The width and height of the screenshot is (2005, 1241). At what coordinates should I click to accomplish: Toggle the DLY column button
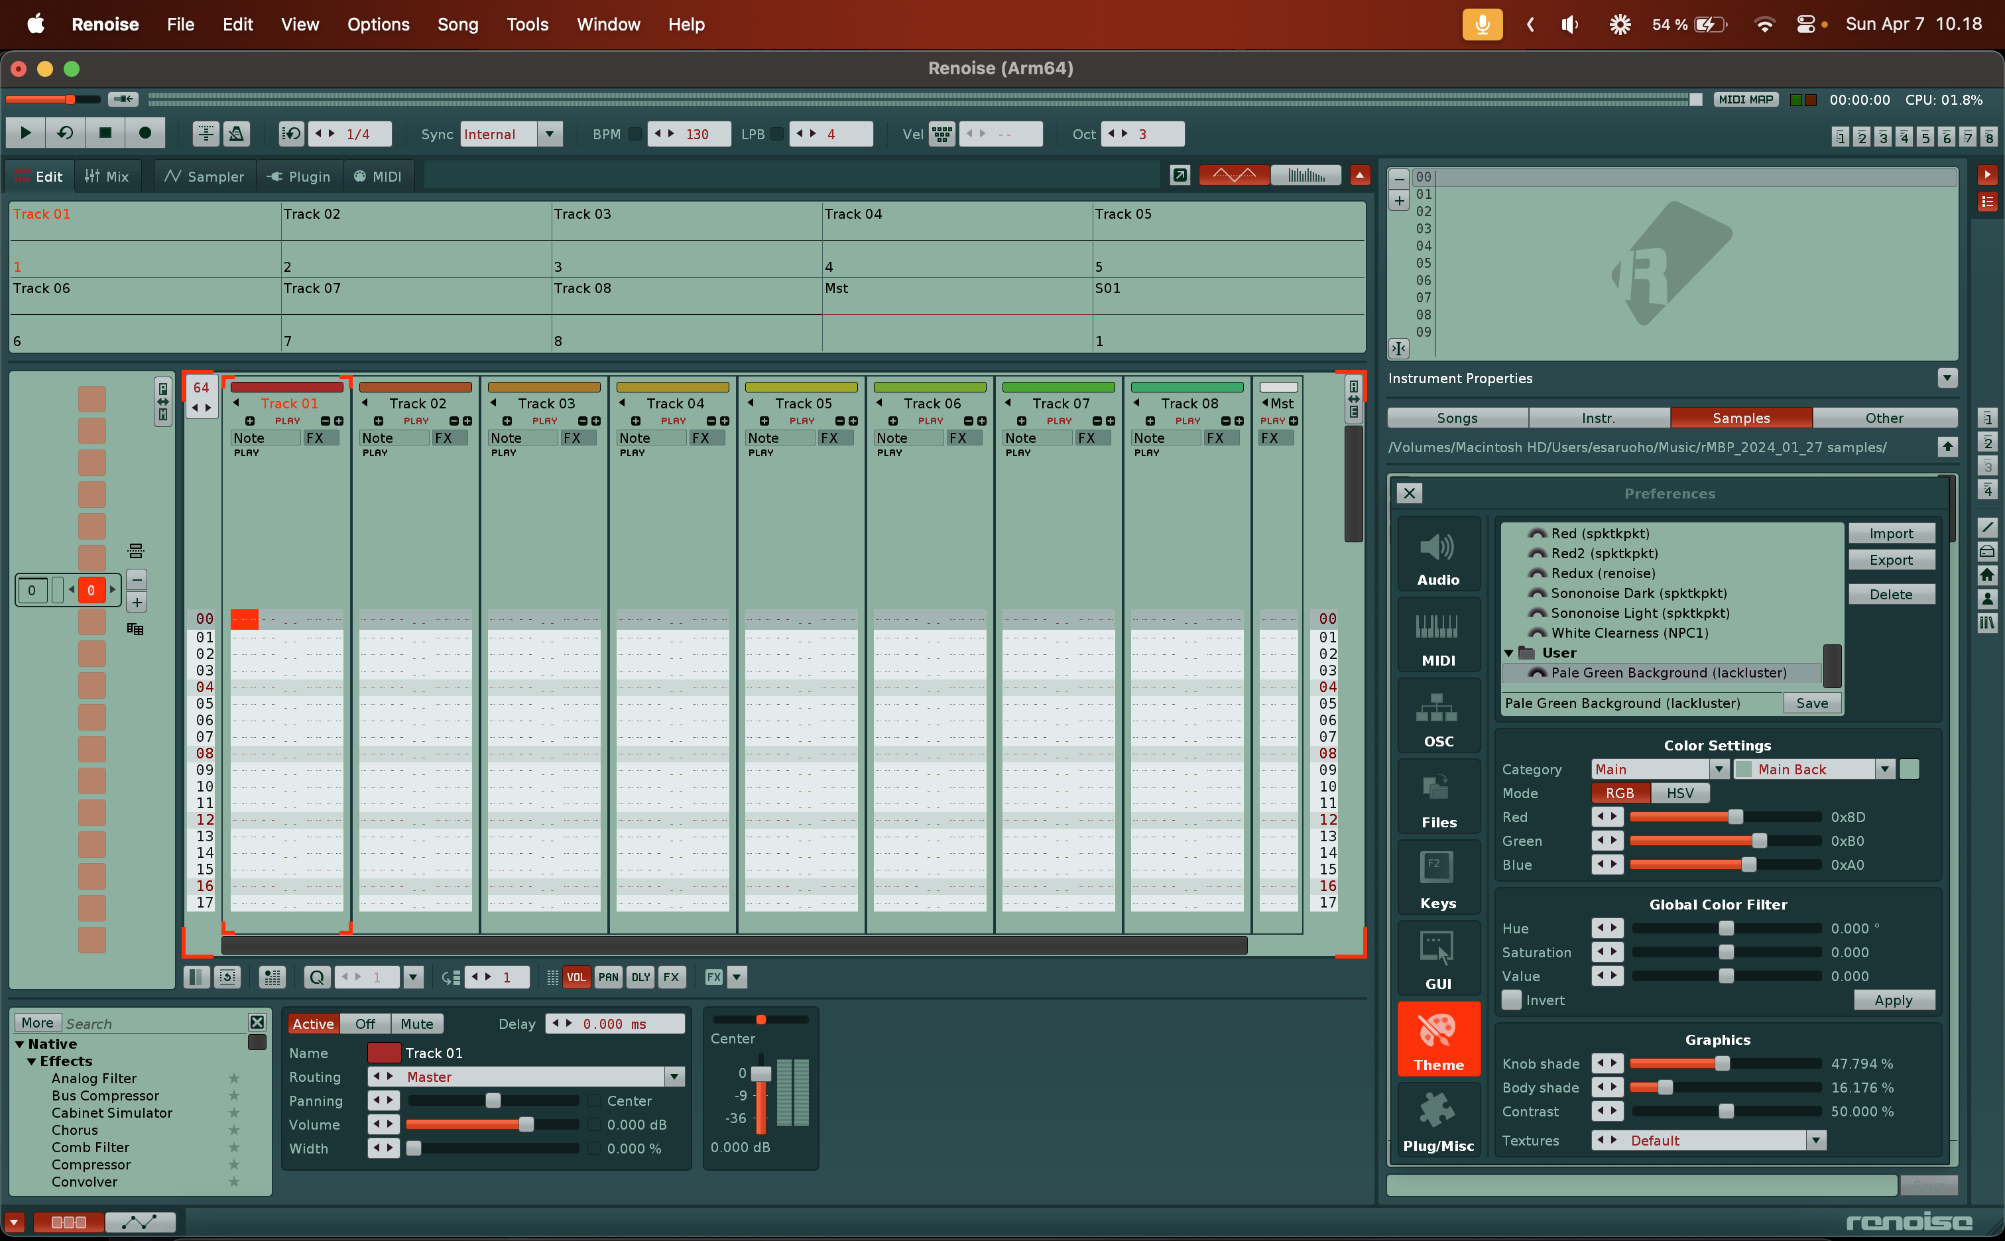640,976
